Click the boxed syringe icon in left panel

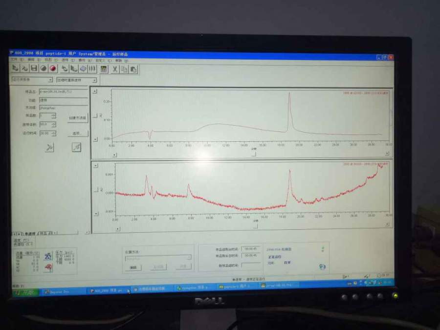(76, 147)
